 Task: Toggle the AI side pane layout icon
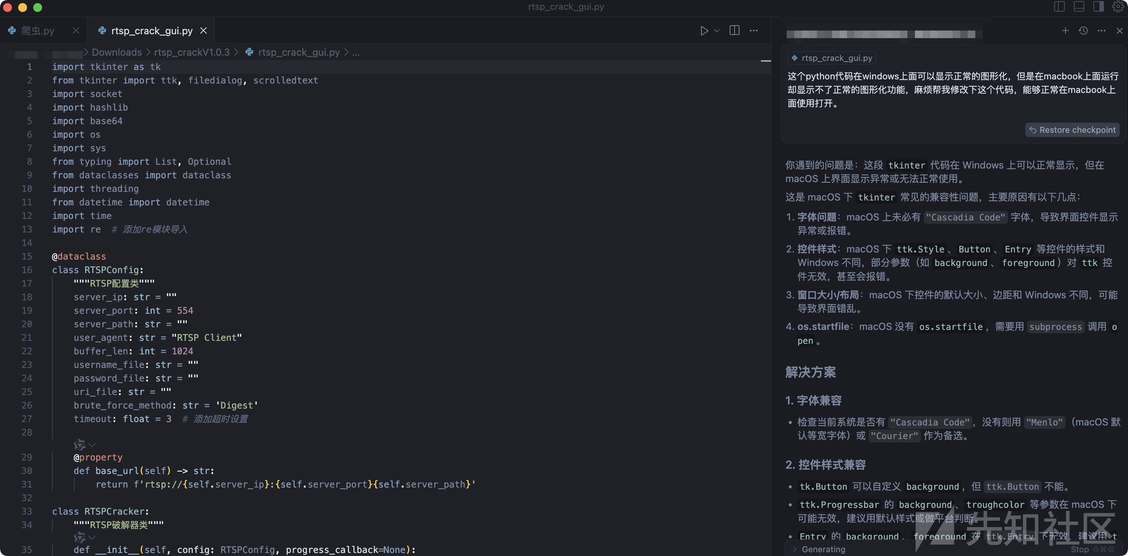(1098, 6)
